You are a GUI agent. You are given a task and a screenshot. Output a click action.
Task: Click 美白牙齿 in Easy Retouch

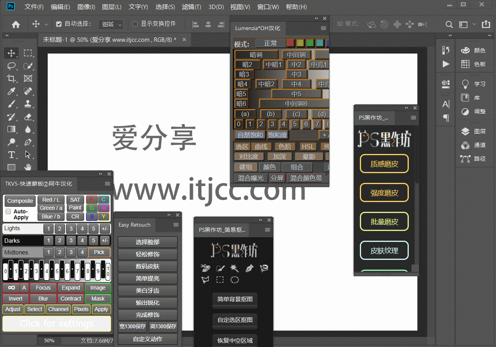tap(147, 291)
